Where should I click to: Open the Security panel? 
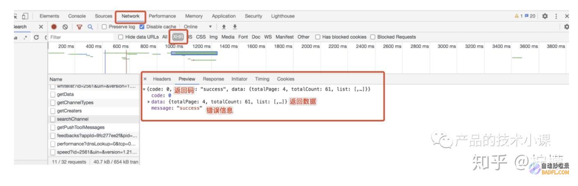[253, 16]
